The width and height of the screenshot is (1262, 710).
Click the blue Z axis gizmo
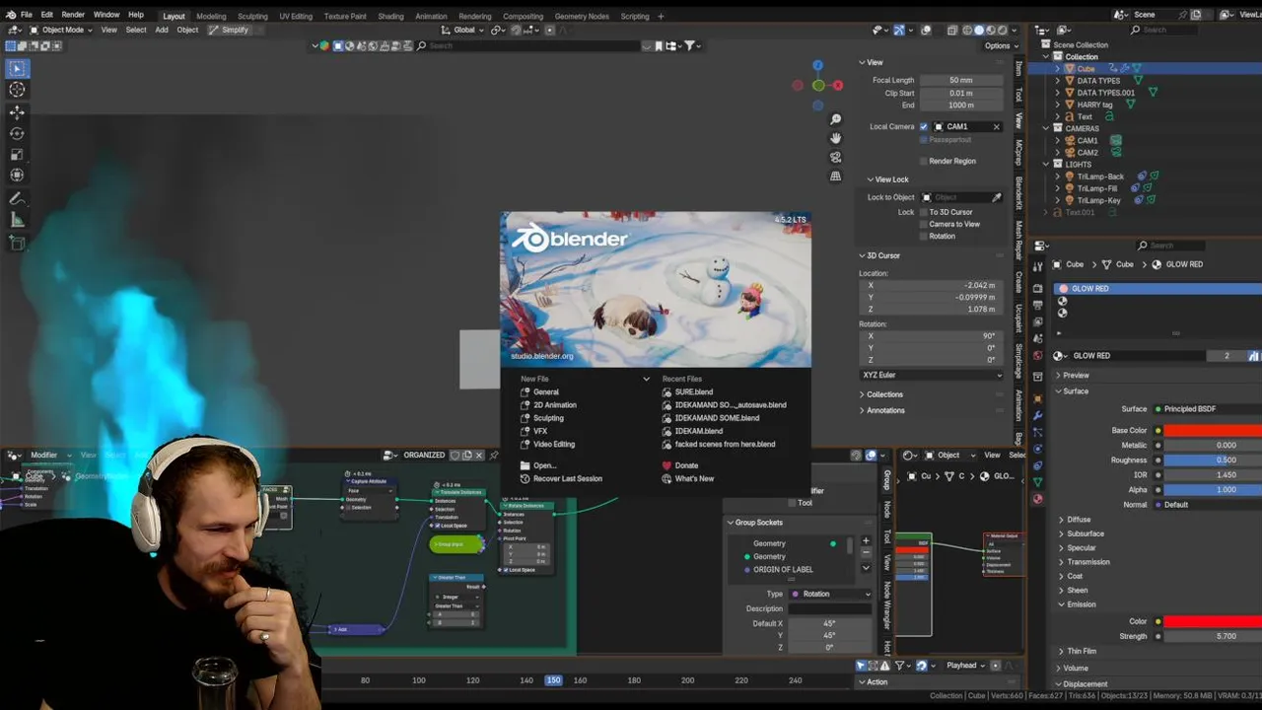[817, 65]
